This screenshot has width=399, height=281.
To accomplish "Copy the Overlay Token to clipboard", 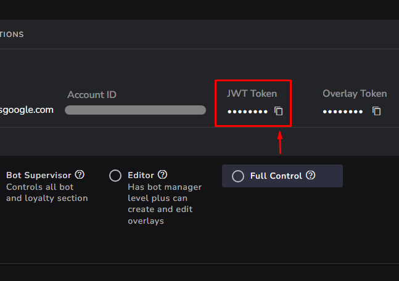I will click(376, 111).
